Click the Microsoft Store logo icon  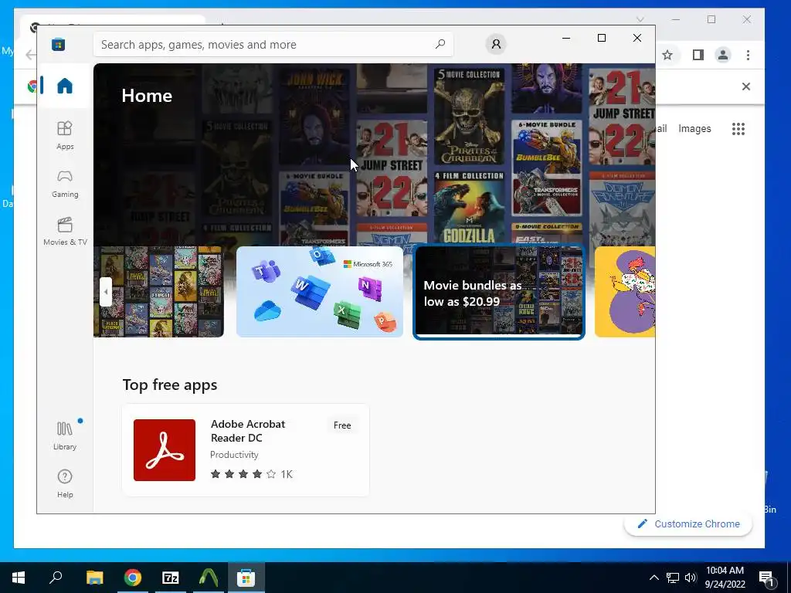pyautogui.click(x=59, y=44)
